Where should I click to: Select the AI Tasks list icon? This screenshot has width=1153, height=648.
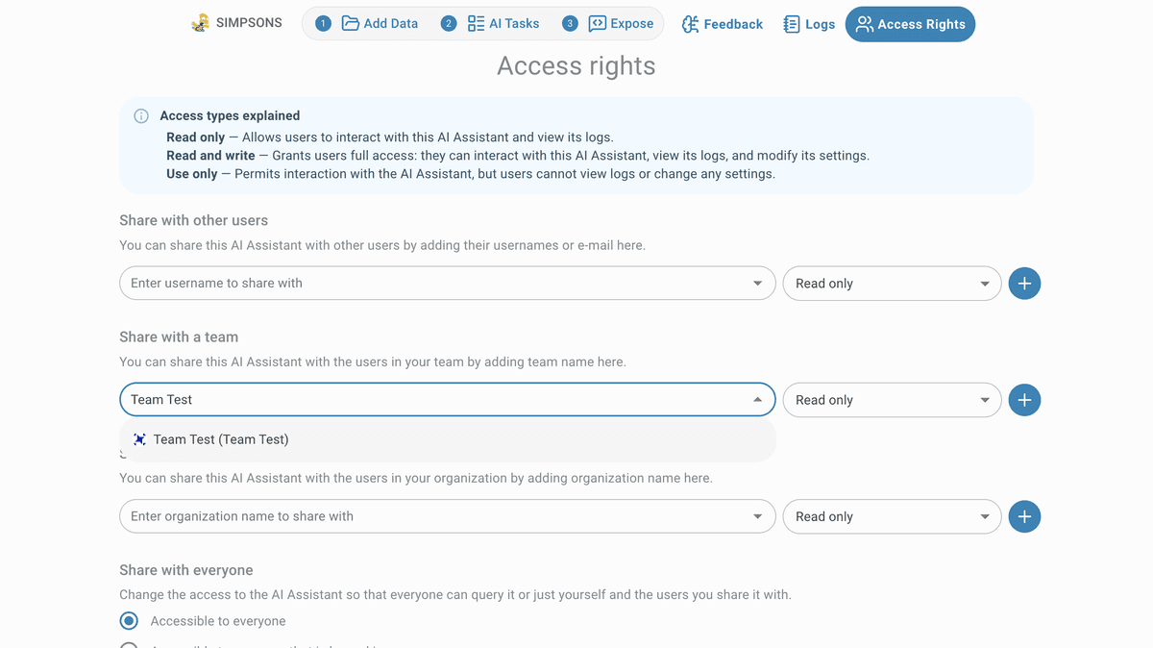[476, 23]
